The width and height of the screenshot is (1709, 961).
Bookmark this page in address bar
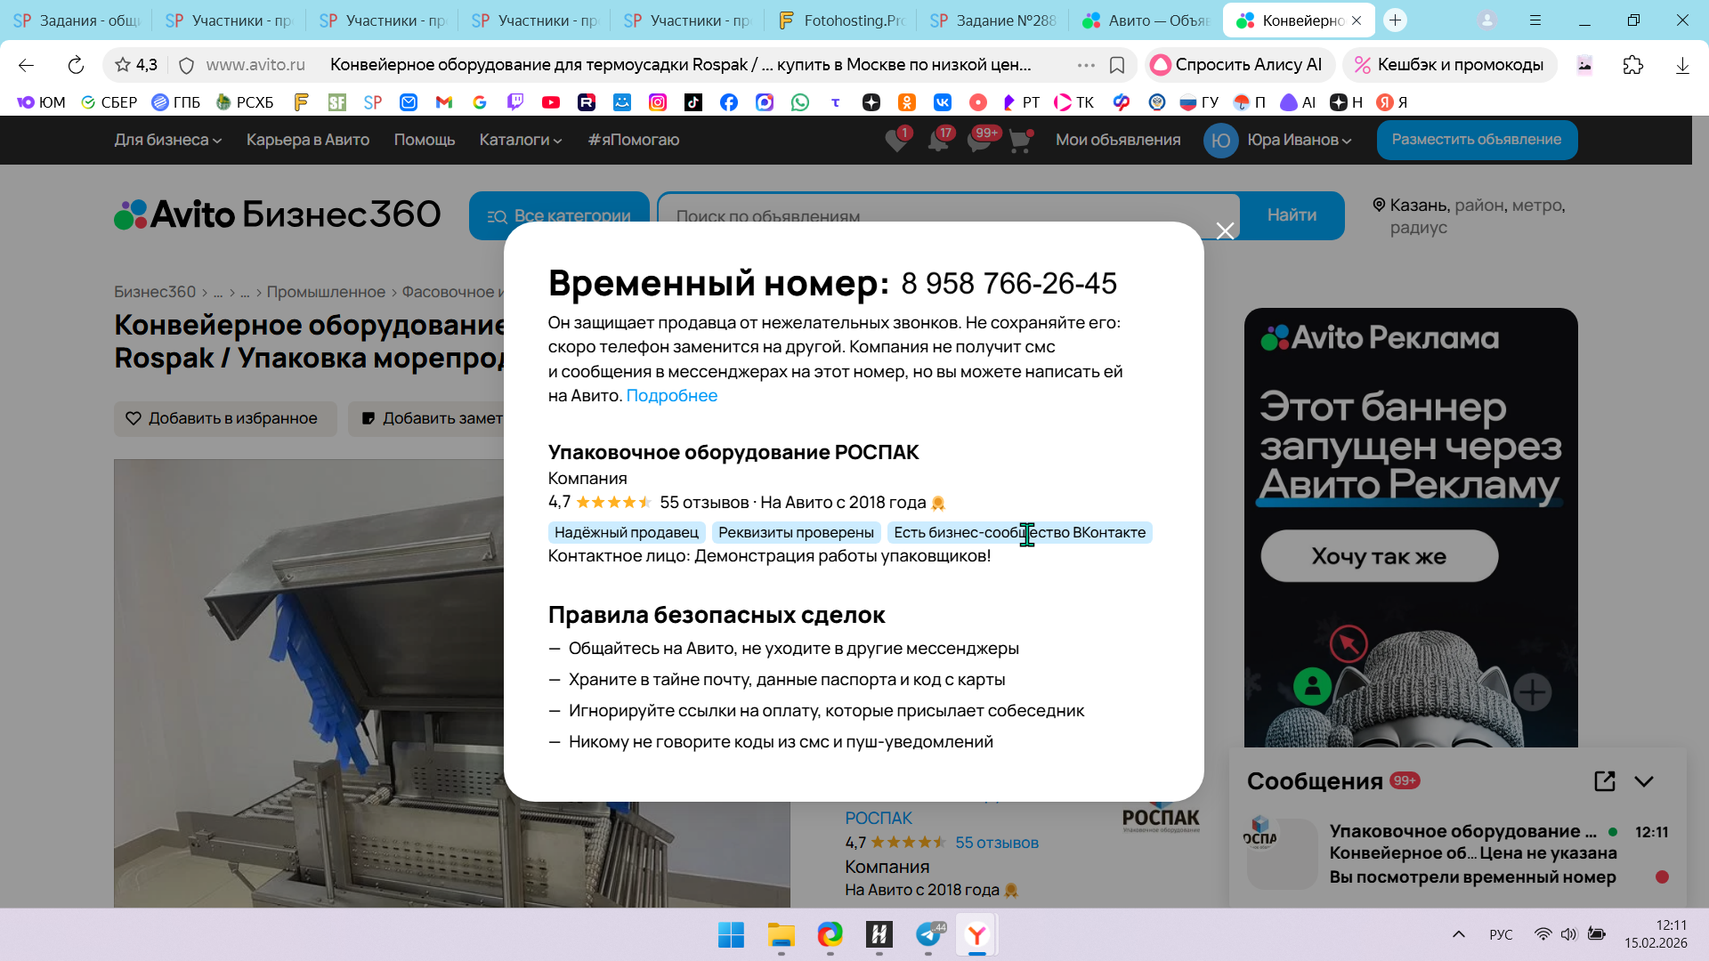point(1117,65)
